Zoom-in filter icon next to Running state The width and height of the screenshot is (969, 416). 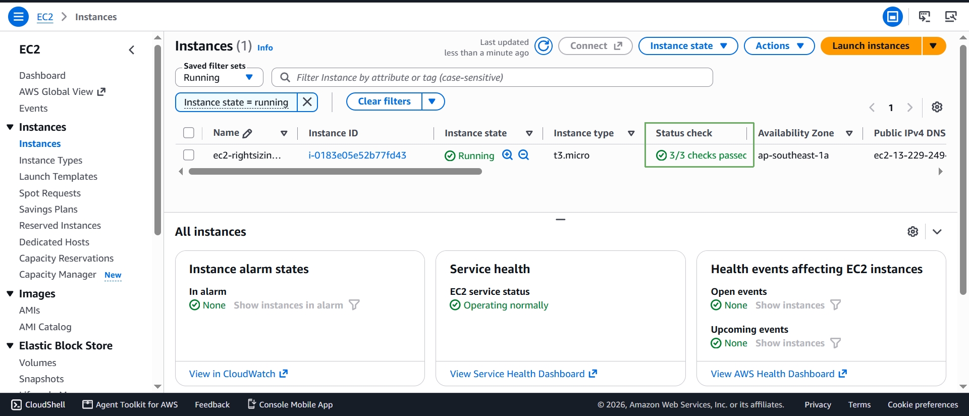(507, 155)
